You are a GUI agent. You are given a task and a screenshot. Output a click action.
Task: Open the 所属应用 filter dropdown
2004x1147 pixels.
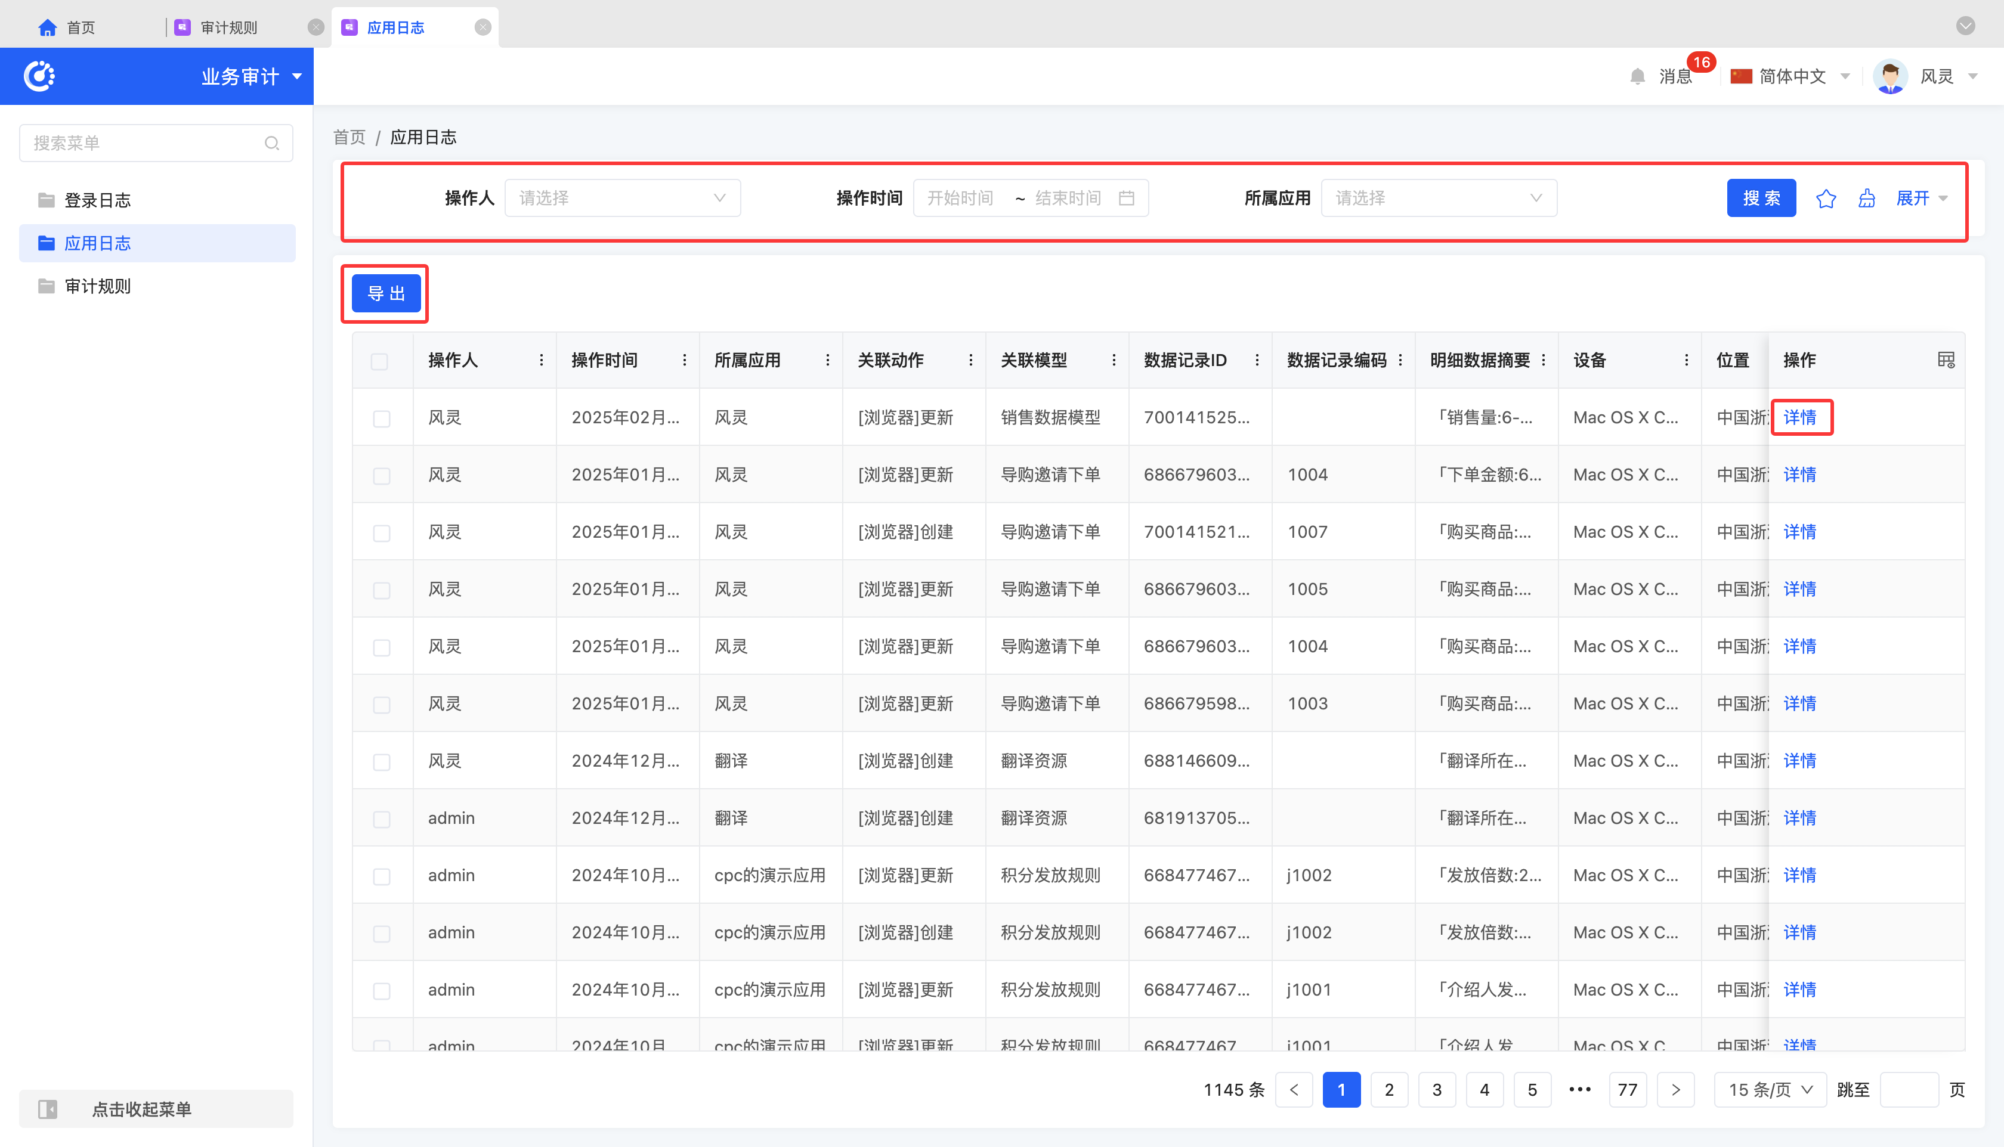(x=1438, y=198)
